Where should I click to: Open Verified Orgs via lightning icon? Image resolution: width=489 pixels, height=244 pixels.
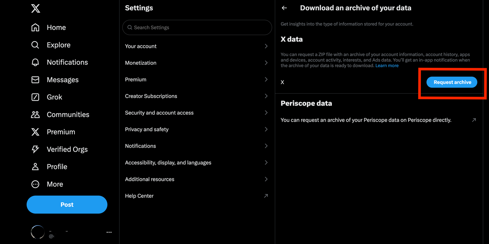(35, 149)
